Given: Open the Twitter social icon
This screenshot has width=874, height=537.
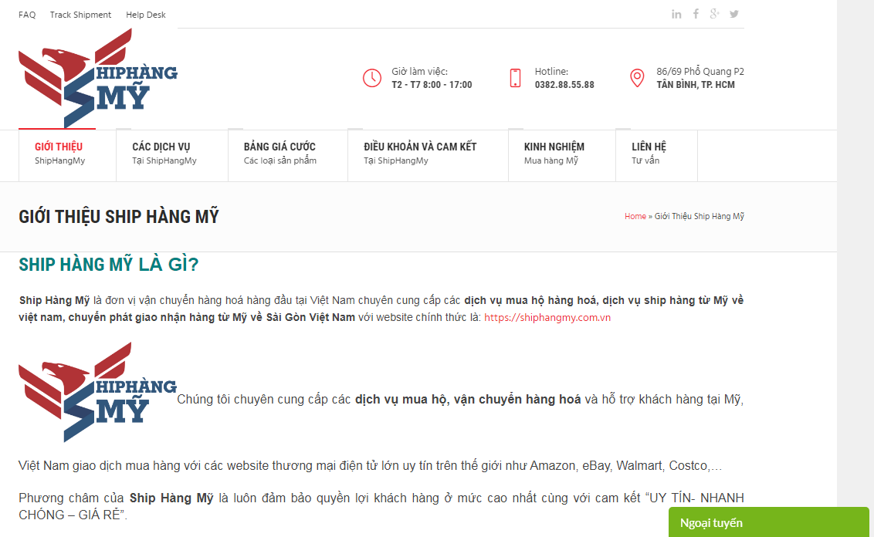Looking at the screenshot, I should tap(734, 14).
